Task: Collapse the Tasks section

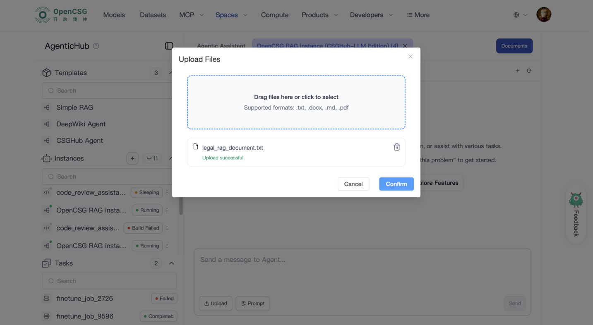Action: [x=171, y=263]
